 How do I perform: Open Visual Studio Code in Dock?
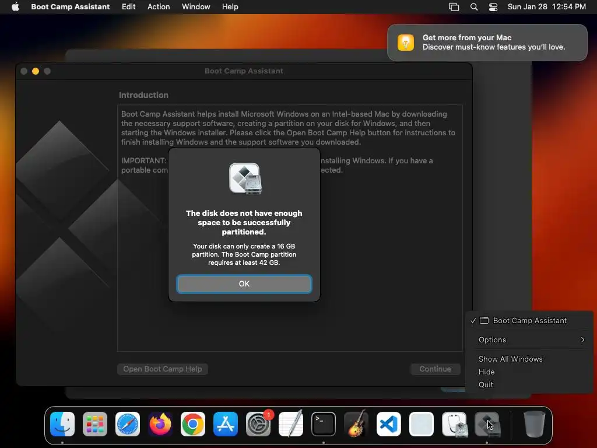[389, 424]
